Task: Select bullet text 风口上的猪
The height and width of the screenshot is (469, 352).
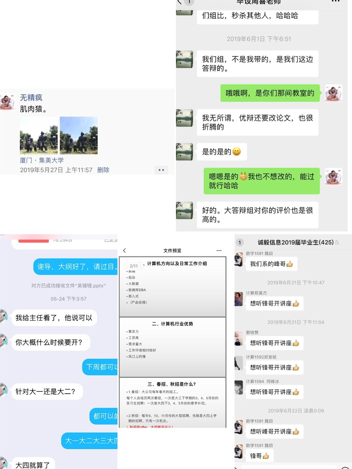Action: 137,357
